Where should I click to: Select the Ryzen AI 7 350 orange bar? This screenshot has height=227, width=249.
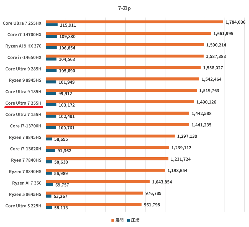tap(98, 182)
